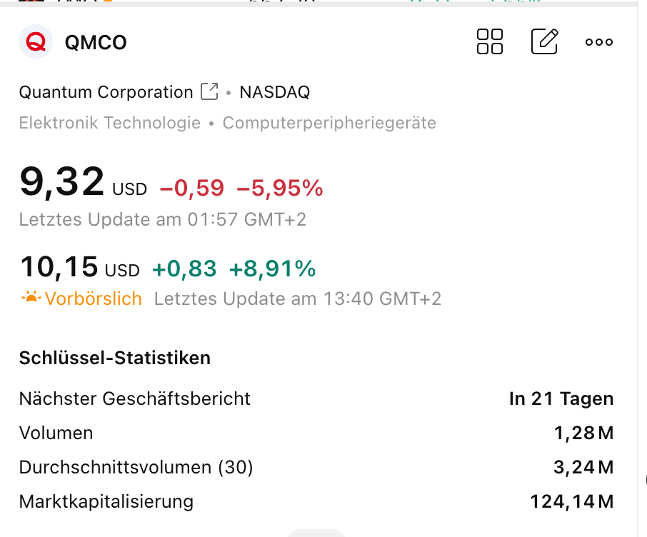Image resolution: width=647 pixels, height=537 pixels.
Task: Select the QMCO ticker symbol title
Action: pos(95,43)
